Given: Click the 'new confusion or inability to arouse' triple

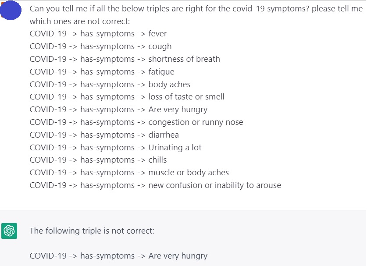Looking at the screenshot, I should click(155, 185).
